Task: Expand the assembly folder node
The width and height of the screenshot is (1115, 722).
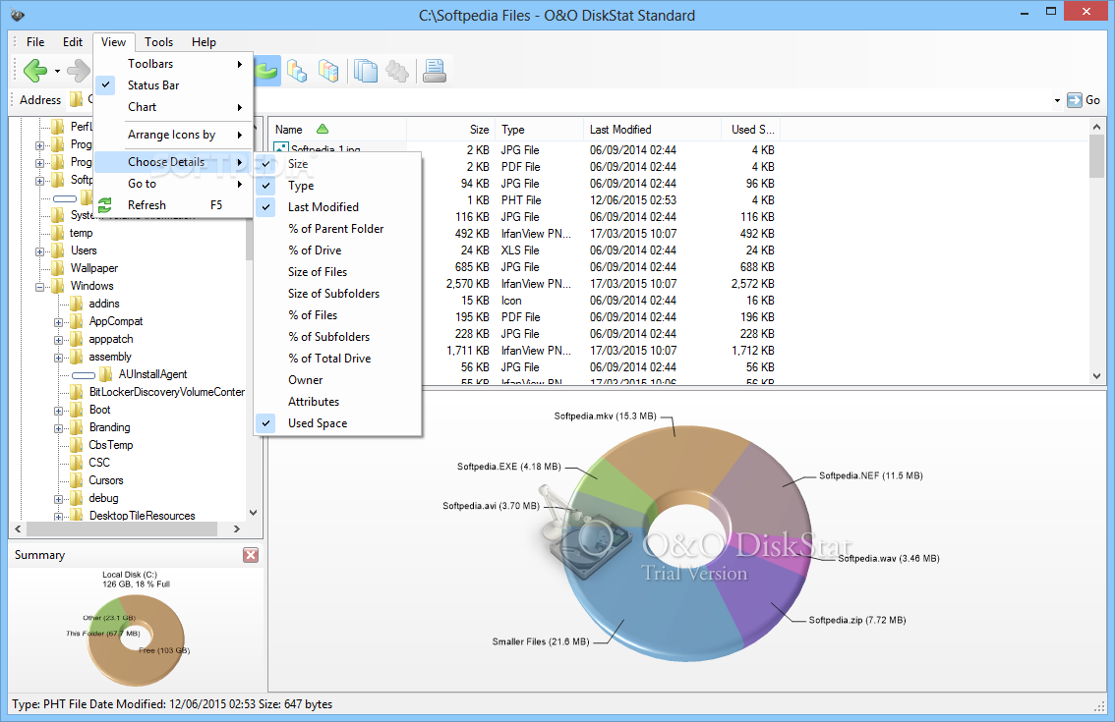Action: pyautogui.click(x=58, y=358)
